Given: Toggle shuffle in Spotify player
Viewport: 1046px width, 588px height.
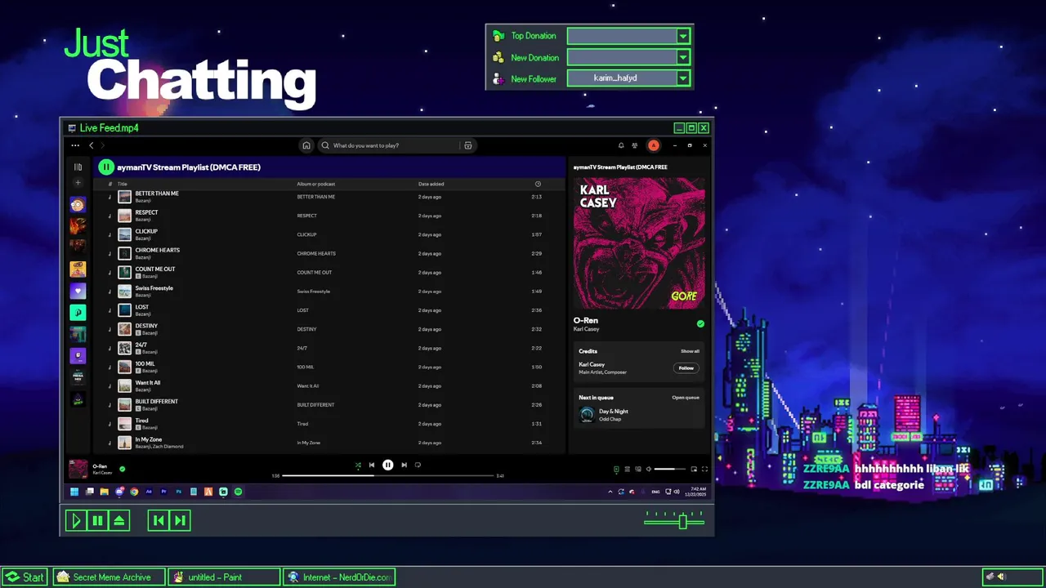Looking at the screenshot, I should point(357,465).
